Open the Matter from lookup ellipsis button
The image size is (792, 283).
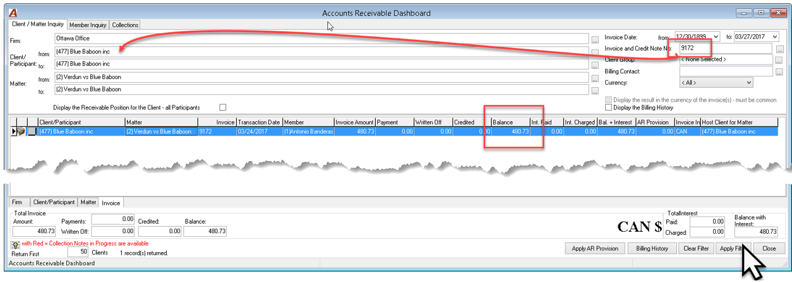(595, 79)
